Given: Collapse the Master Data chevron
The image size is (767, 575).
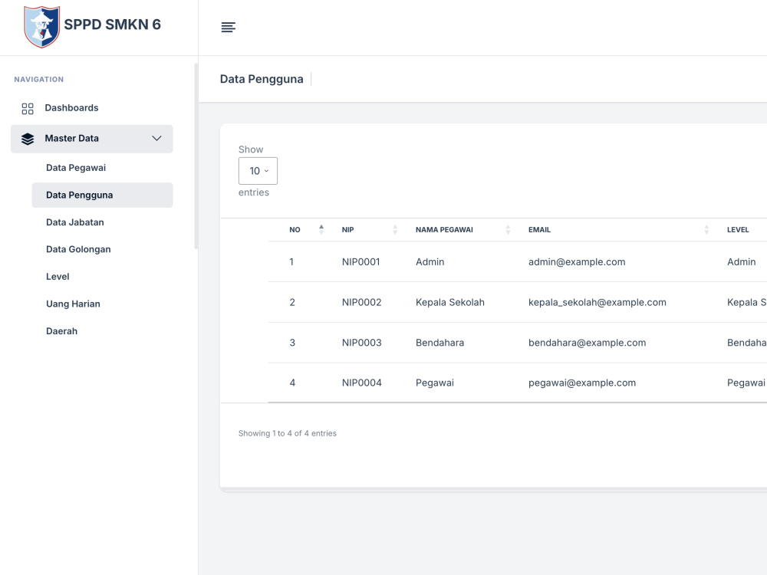Looking at the screenshot, I should (156, 138).
